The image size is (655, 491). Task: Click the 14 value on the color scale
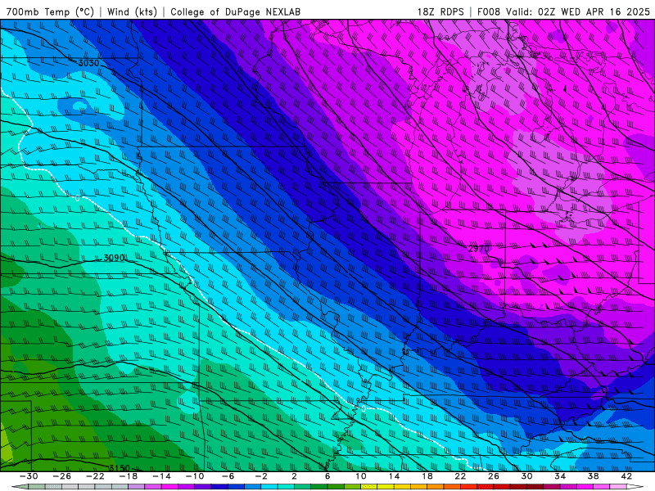(x=394, y=476)
